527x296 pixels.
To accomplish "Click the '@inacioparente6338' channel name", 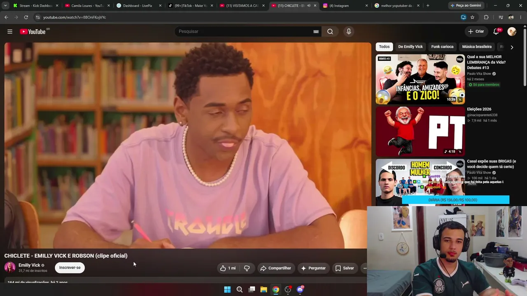I will [x=482, y=115].
